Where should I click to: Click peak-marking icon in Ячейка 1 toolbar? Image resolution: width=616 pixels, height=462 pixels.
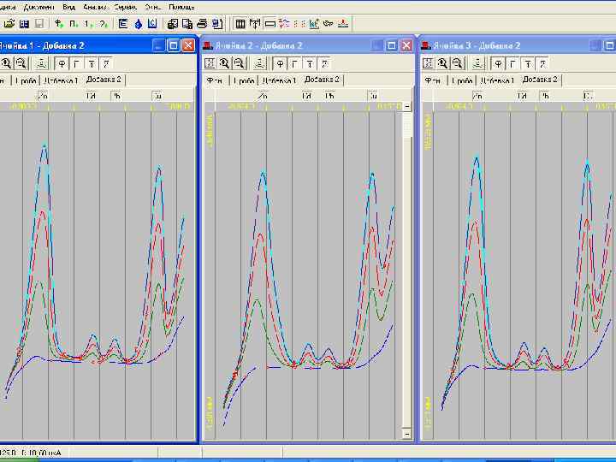click(41, 63)
